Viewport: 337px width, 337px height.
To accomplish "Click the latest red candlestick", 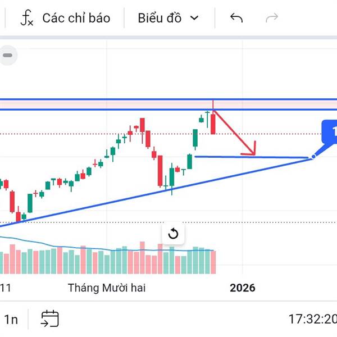I will click(x=213, y=124).
